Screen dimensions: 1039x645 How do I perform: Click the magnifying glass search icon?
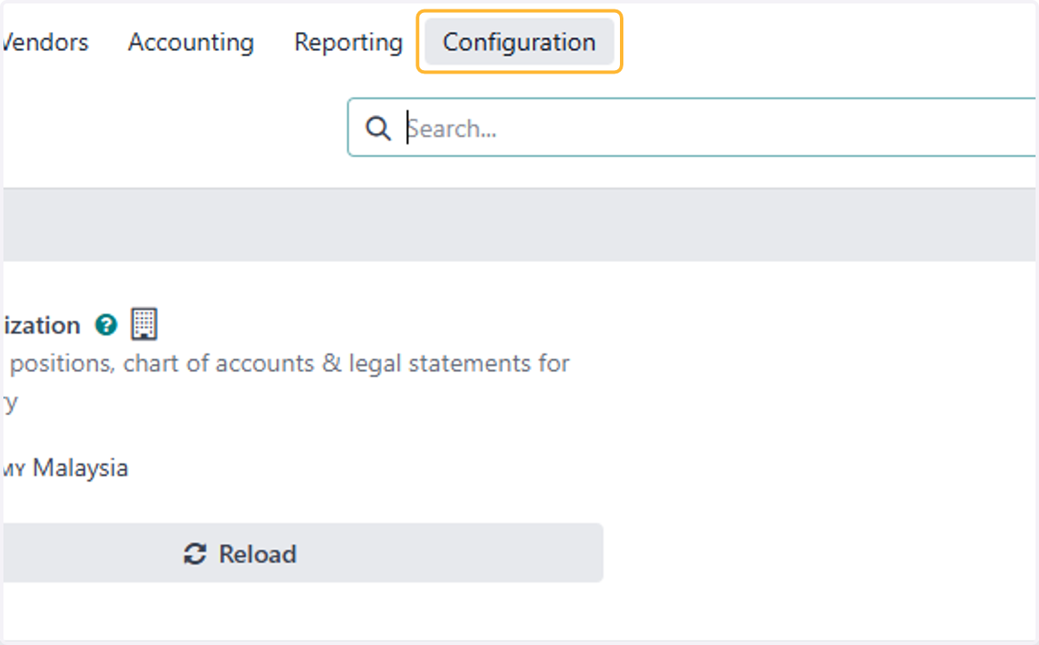[x=378, y=128]
